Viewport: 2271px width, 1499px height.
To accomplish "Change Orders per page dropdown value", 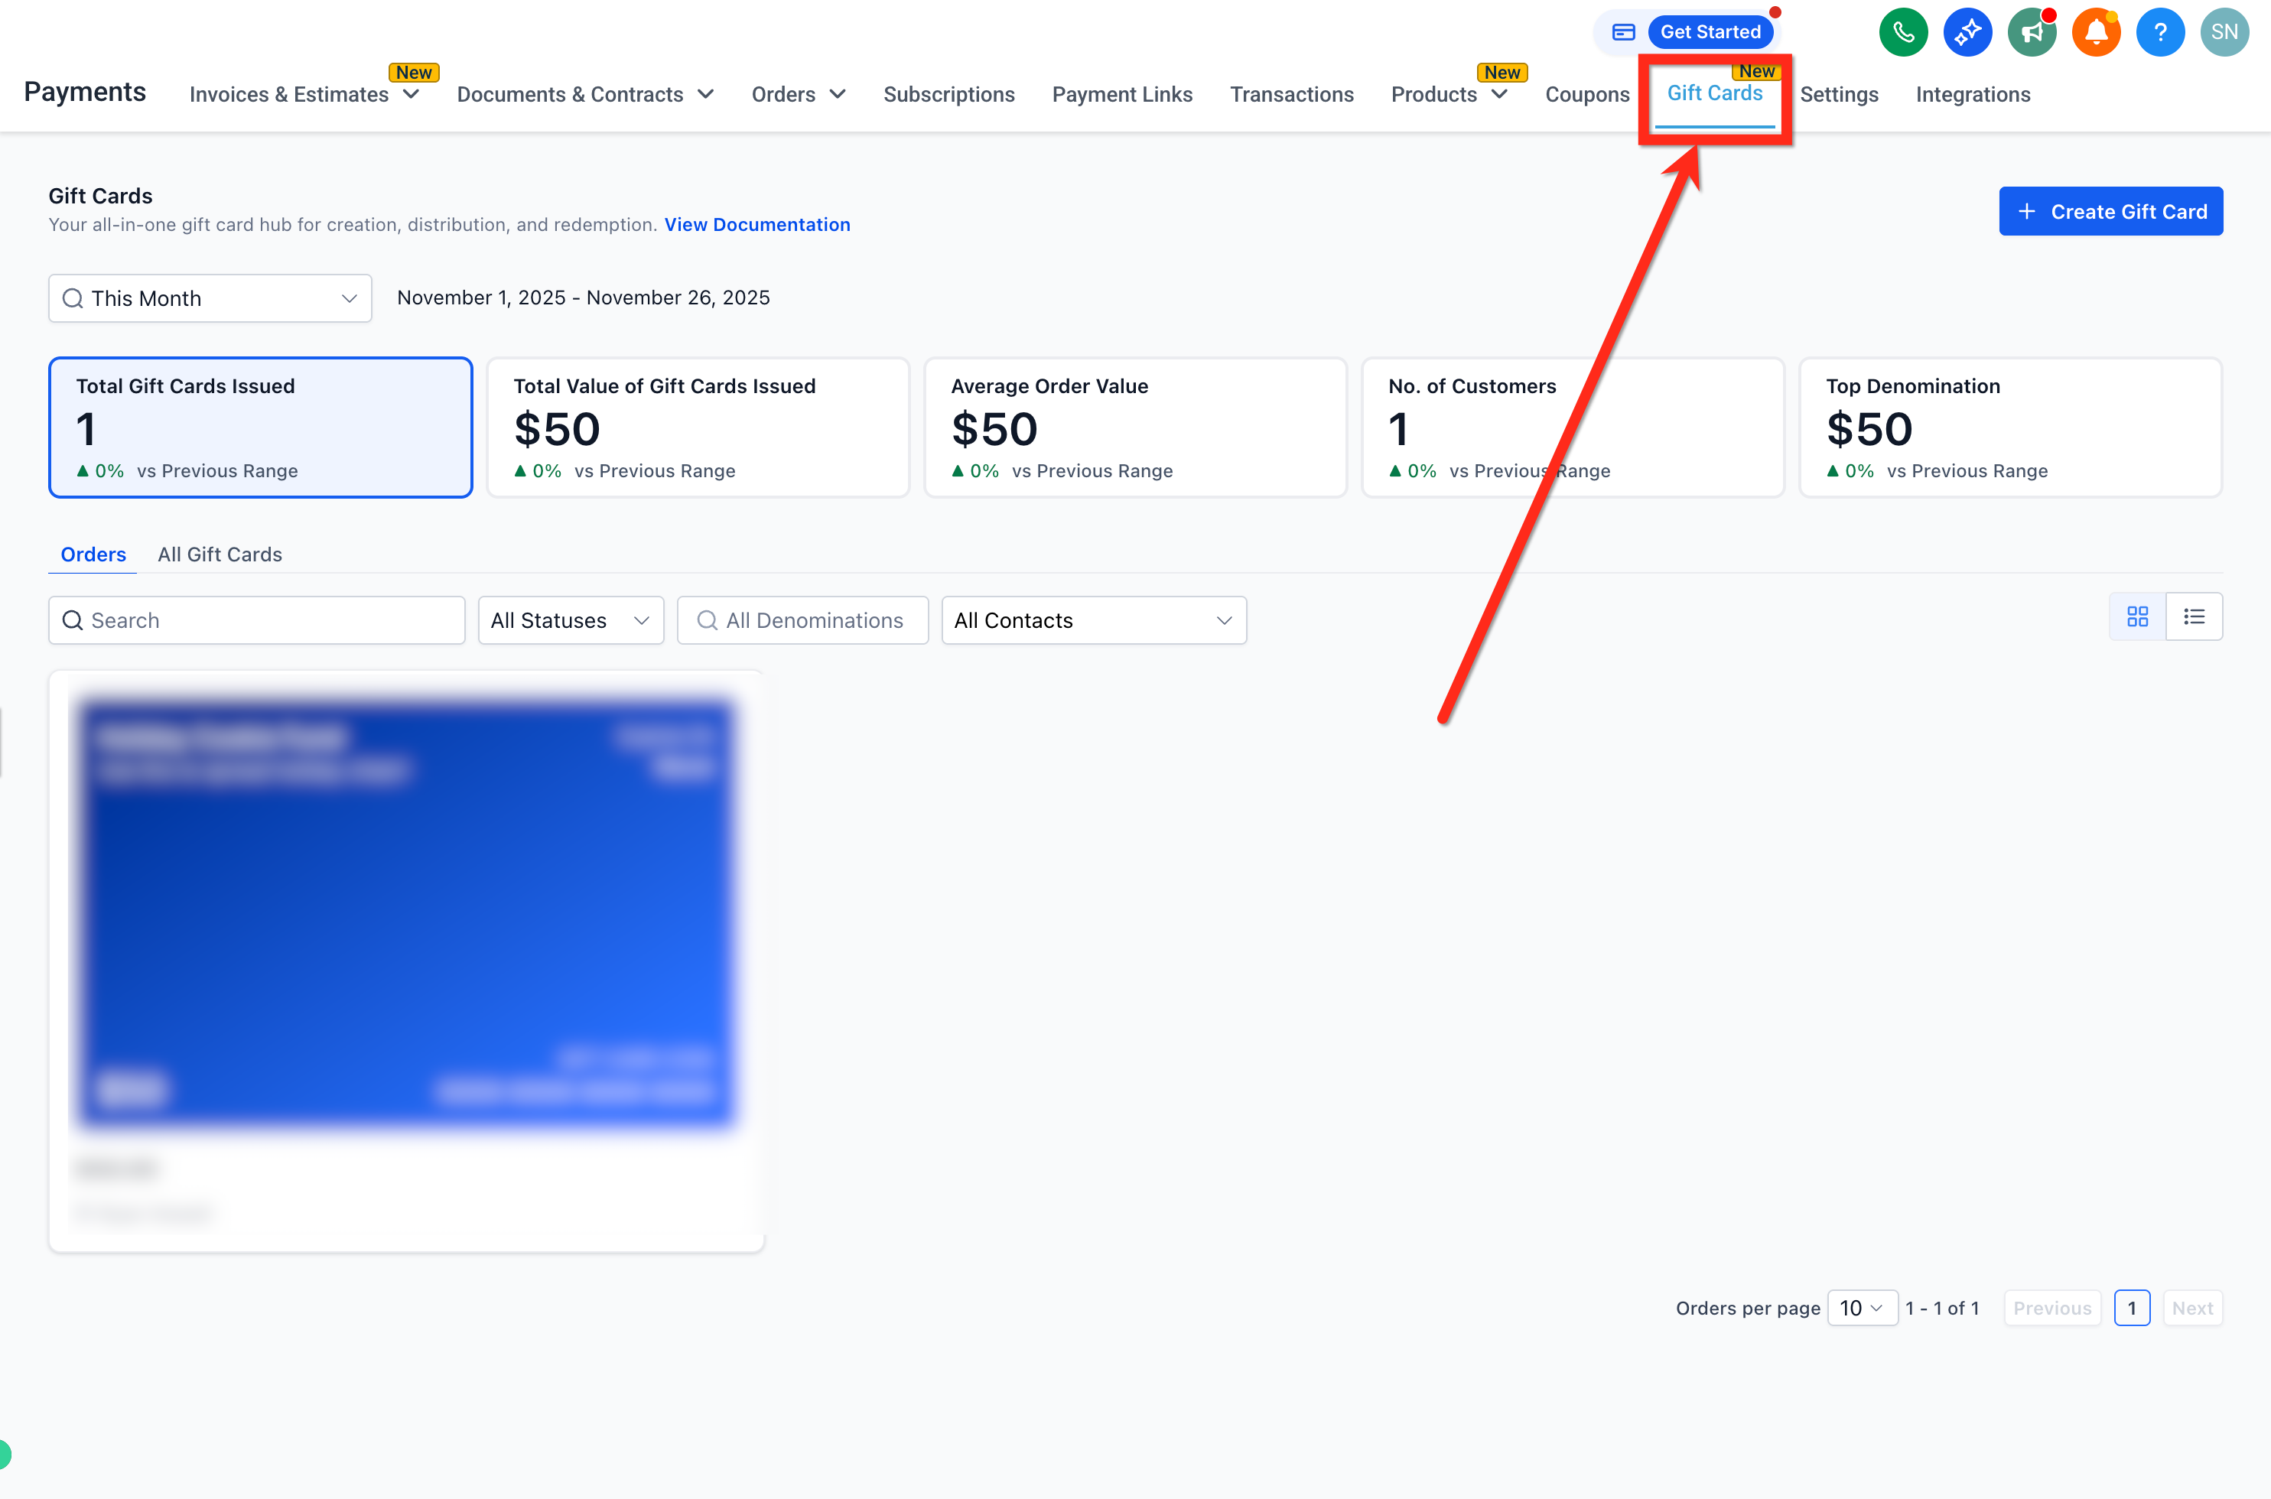I will pyautogui.click(x=1862, y=1308).
